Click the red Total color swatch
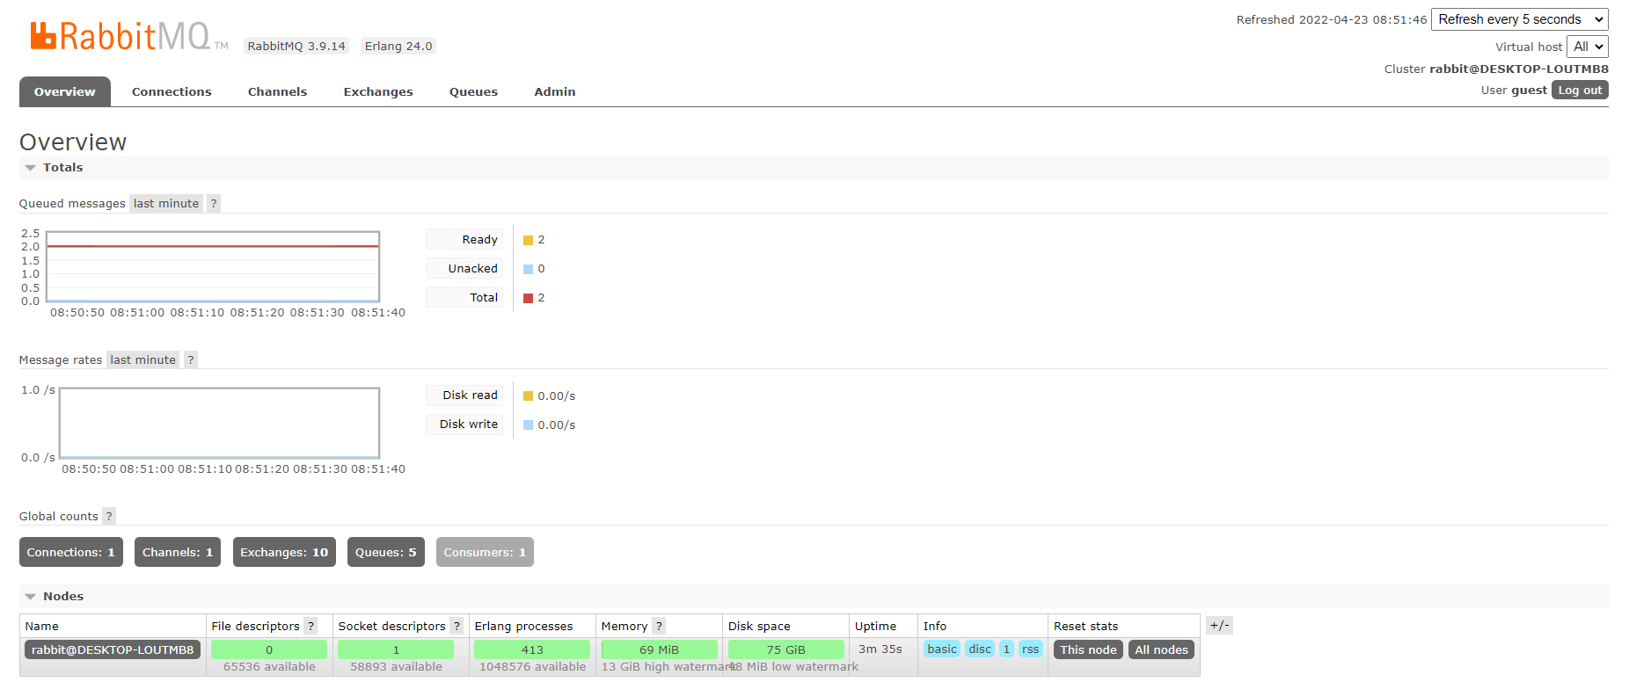The height and width of the screenshot is (682, 1629). coord(528,298)
